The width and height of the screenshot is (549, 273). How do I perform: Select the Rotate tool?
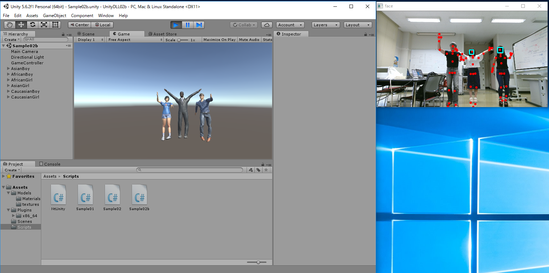(x=32, y=25)
